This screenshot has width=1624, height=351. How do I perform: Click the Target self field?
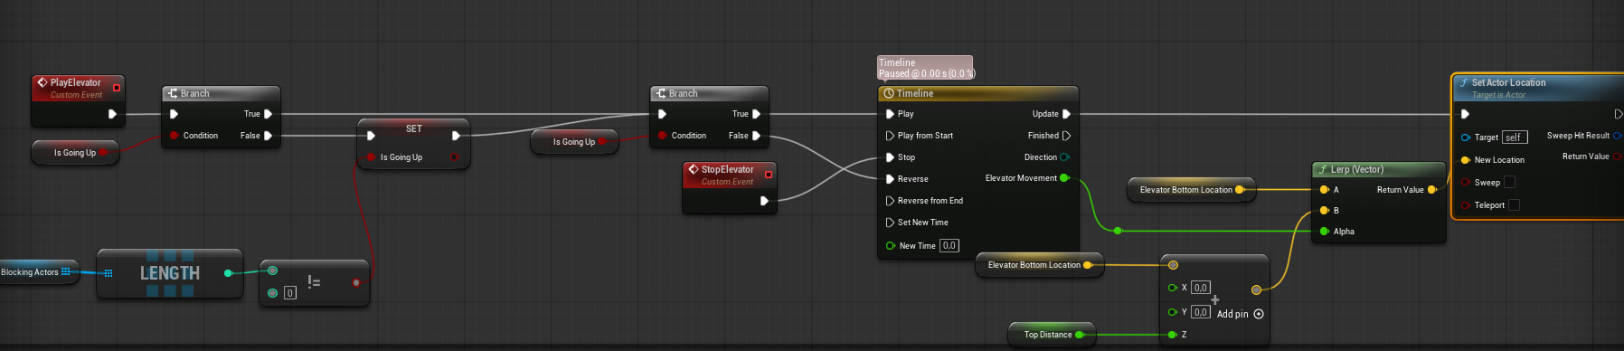pyautogui.click(x=1515, y=138)
